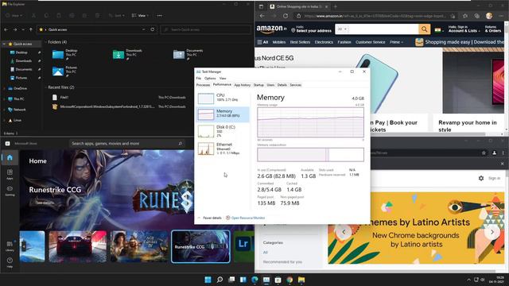Open Task Manager File menu
The width and height of the screenshot is (509, 286).
tap(198, 79)
